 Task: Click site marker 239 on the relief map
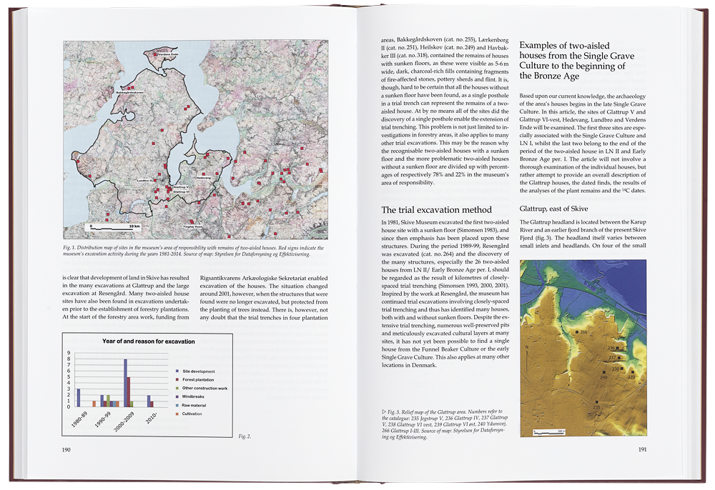[633, 373]
